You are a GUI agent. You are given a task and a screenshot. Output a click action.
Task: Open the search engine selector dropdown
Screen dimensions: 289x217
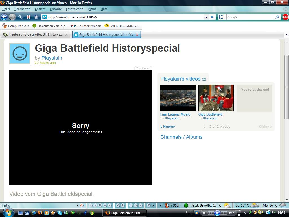222,17
